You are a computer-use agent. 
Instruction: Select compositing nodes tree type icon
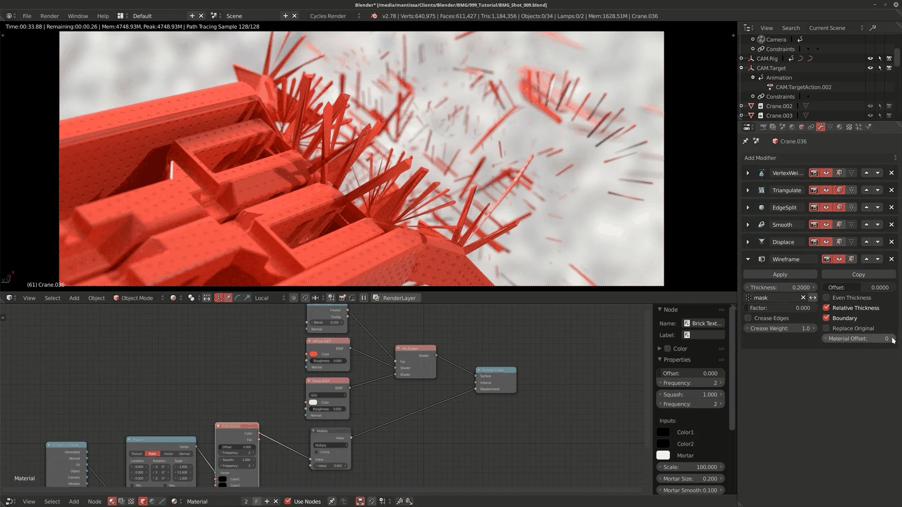pos(121,501)
